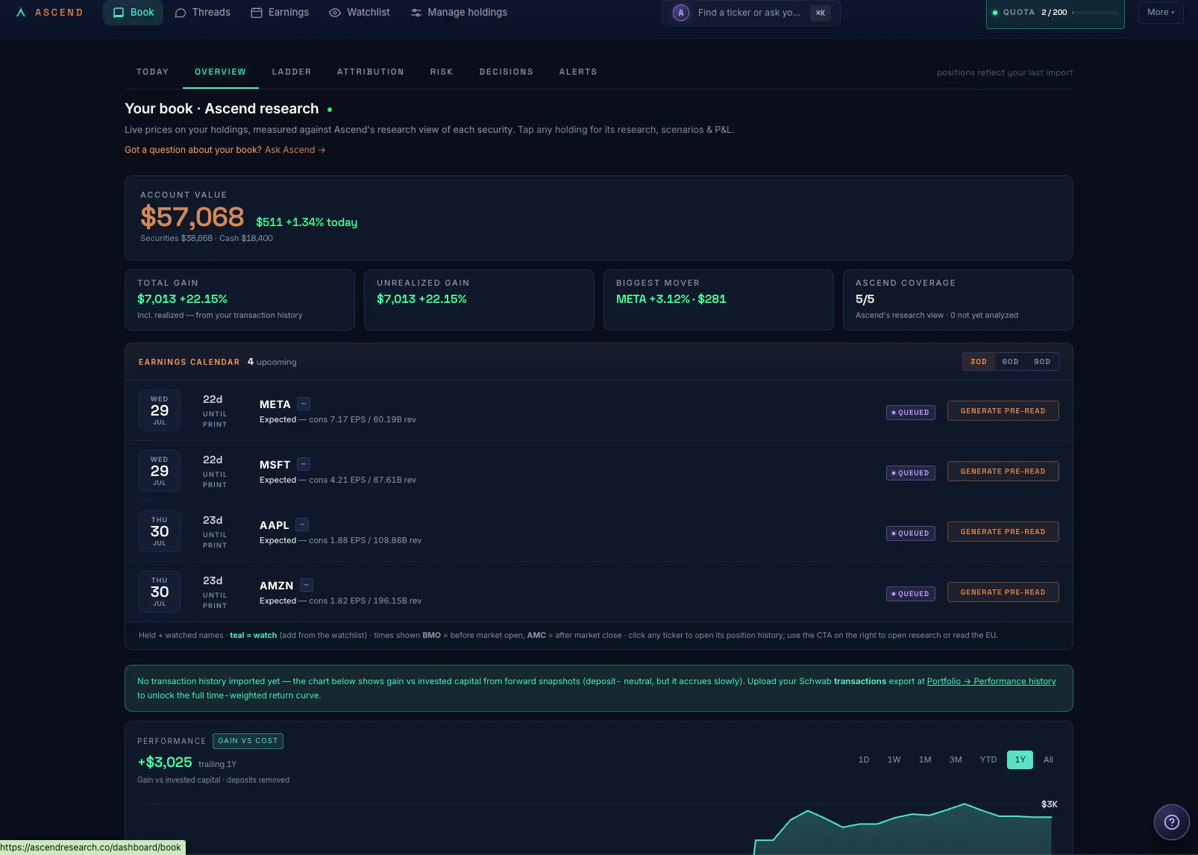Click the +$3,025 trailing 1Y value
This screenshot has width=1198, height=855.
(165, 762)
